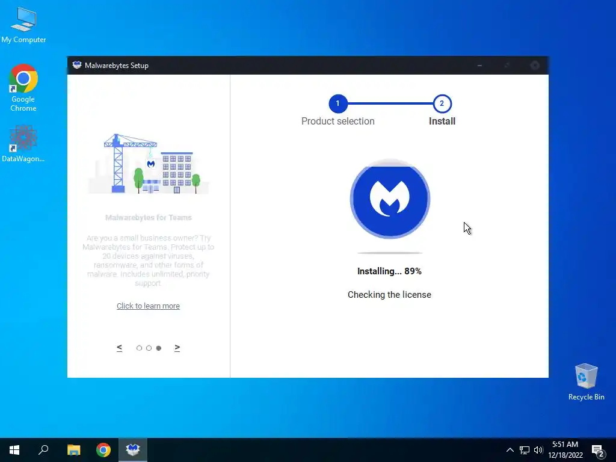Select the second carousel dot
Image resolution: width=616 pixels, height=462 pixels.
click(149, 348)
